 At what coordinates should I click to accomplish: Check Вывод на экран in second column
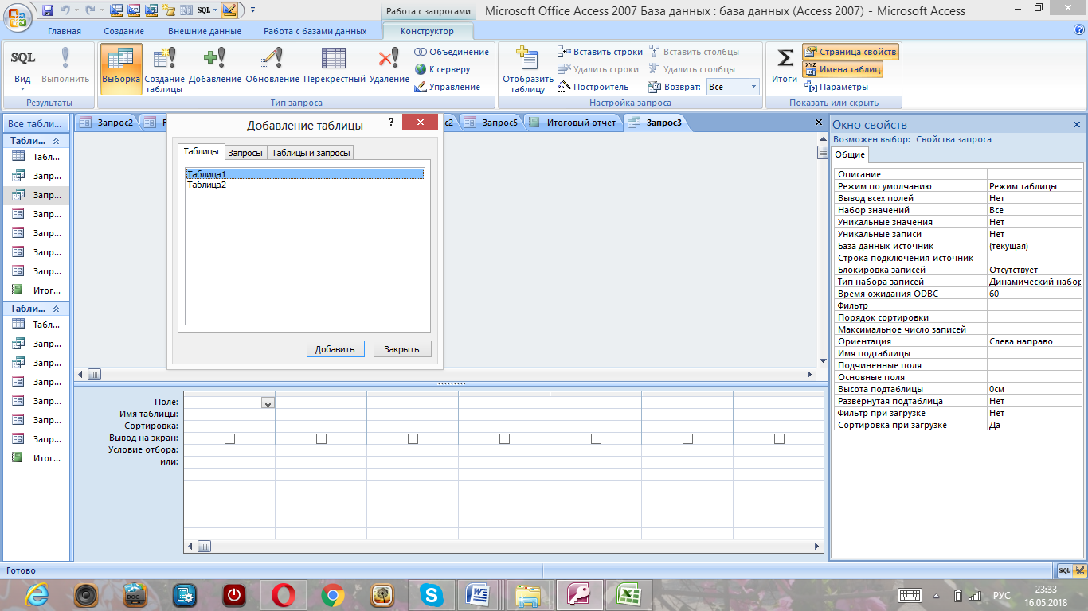(x=321, y=438)
